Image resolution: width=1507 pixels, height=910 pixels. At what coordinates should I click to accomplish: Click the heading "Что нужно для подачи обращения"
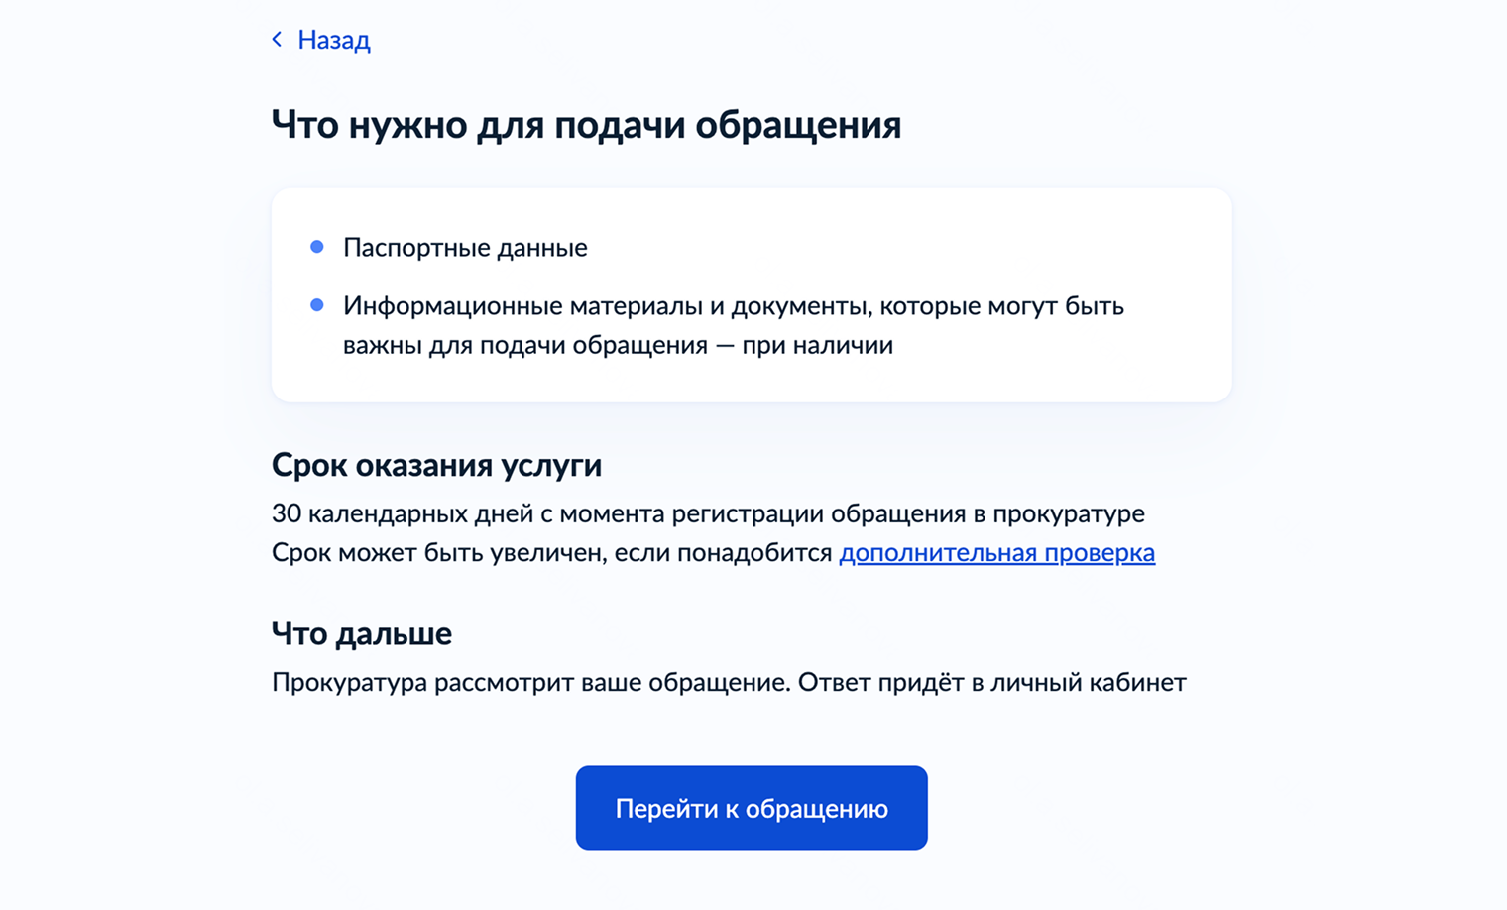point(586,125)
